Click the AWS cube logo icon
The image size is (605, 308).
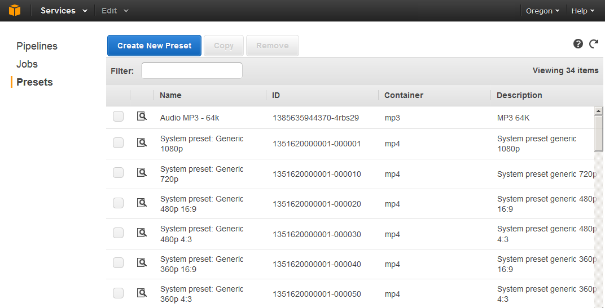pos(14,10)
